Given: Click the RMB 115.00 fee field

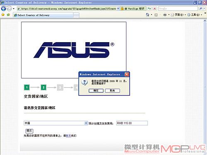Looking at the screenshot, I should [132, 123].
